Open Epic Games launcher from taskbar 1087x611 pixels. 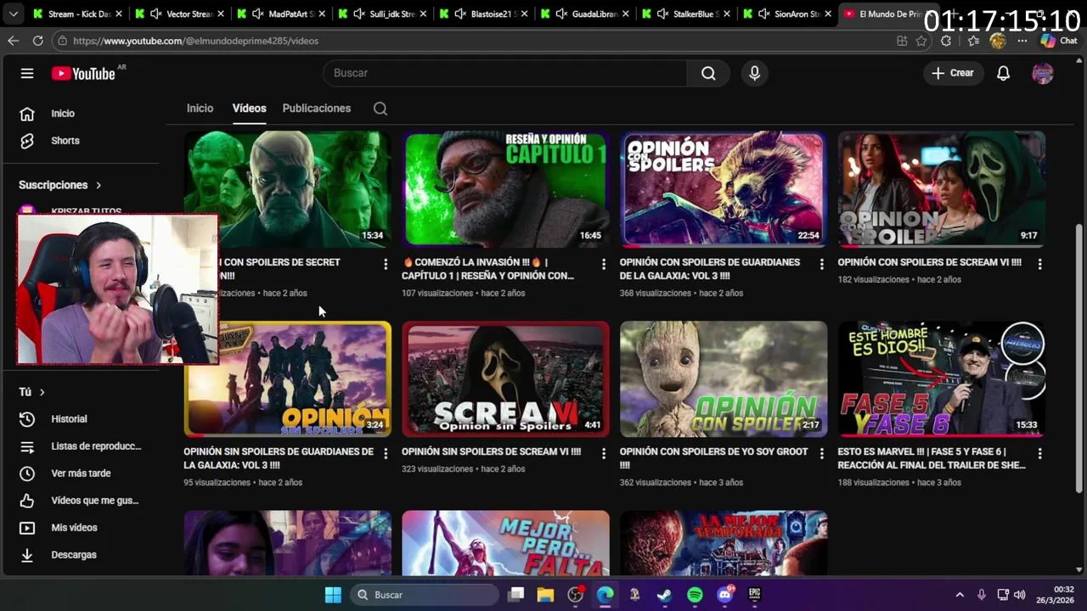[x=754, y=595]
